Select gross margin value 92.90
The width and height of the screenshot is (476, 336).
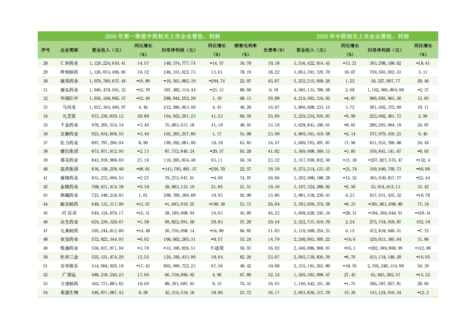click(245, 196)
